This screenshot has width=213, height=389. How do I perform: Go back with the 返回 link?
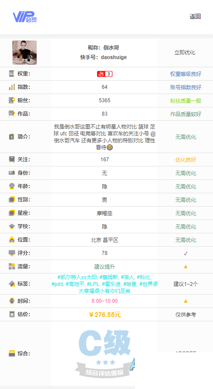click(195, 17)
